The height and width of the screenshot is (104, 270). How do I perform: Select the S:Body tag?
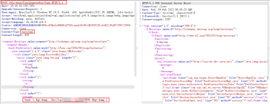click(x=154, y=32)
